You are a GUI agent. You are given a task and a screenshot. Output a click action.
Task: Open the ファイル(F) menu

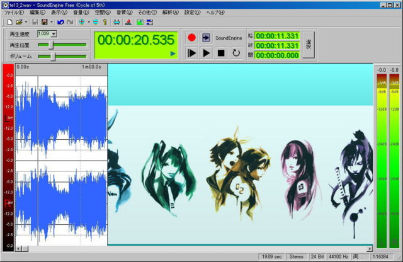pyautogui.click(x=14, y=13)
